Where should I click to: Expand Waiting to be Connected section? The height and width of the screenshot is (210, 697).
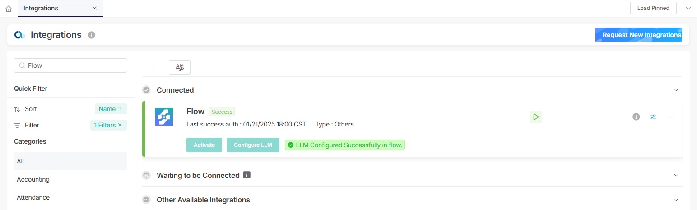coord(676,175)
